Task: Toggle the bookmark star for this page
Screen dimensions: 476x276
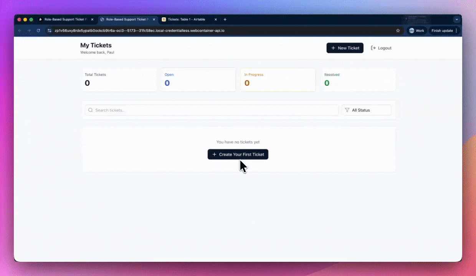Action: click(398, 31)
